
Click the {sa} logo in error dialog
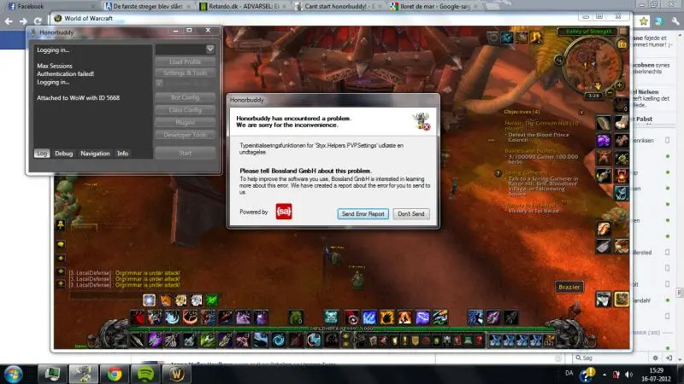click(x=284, y=212)
